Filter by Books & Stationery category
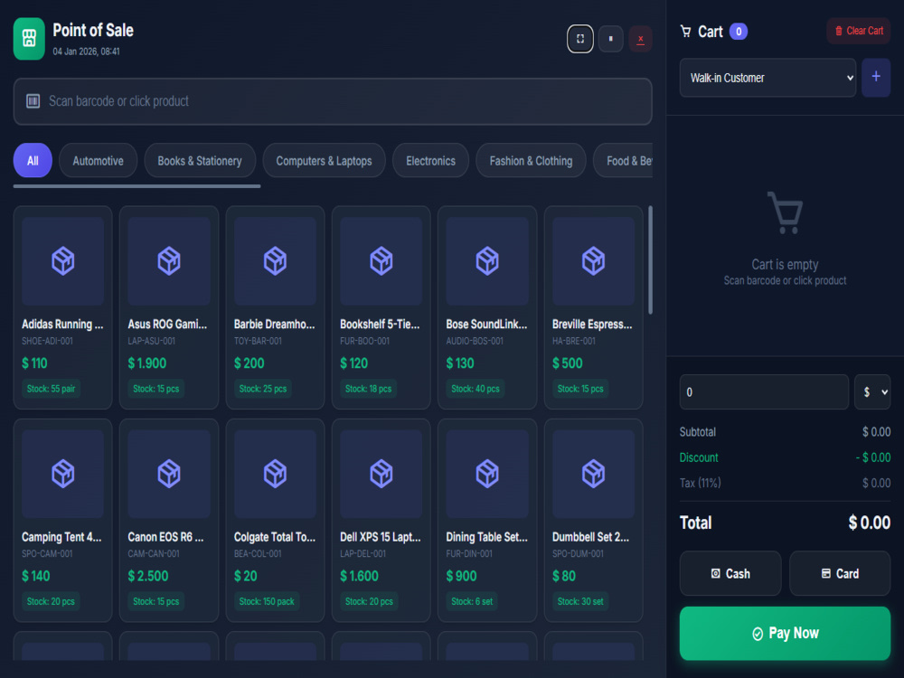Image resolution: width=904 pixels, height=678 pixels. (x=200, y=161)
